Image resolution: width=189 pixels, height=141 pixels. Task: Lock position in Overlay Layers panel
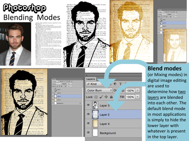pyautogui.click(x=165, y=17)
